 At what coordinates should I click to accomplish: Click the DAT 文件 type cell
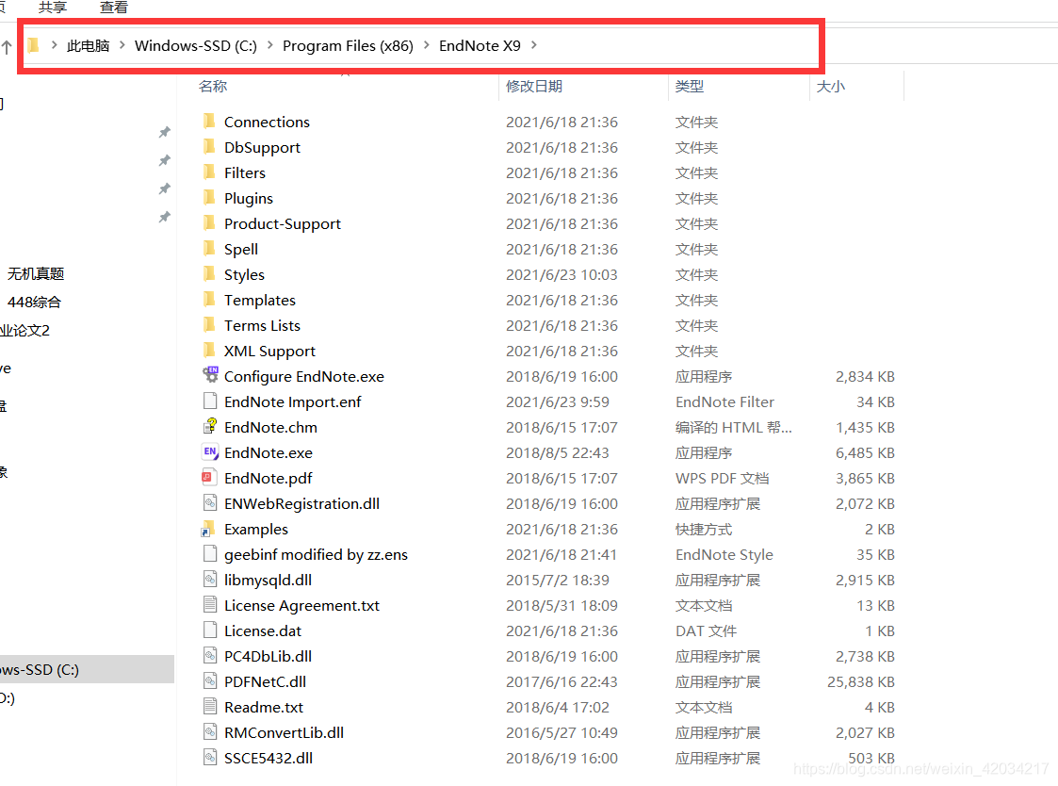706,630
